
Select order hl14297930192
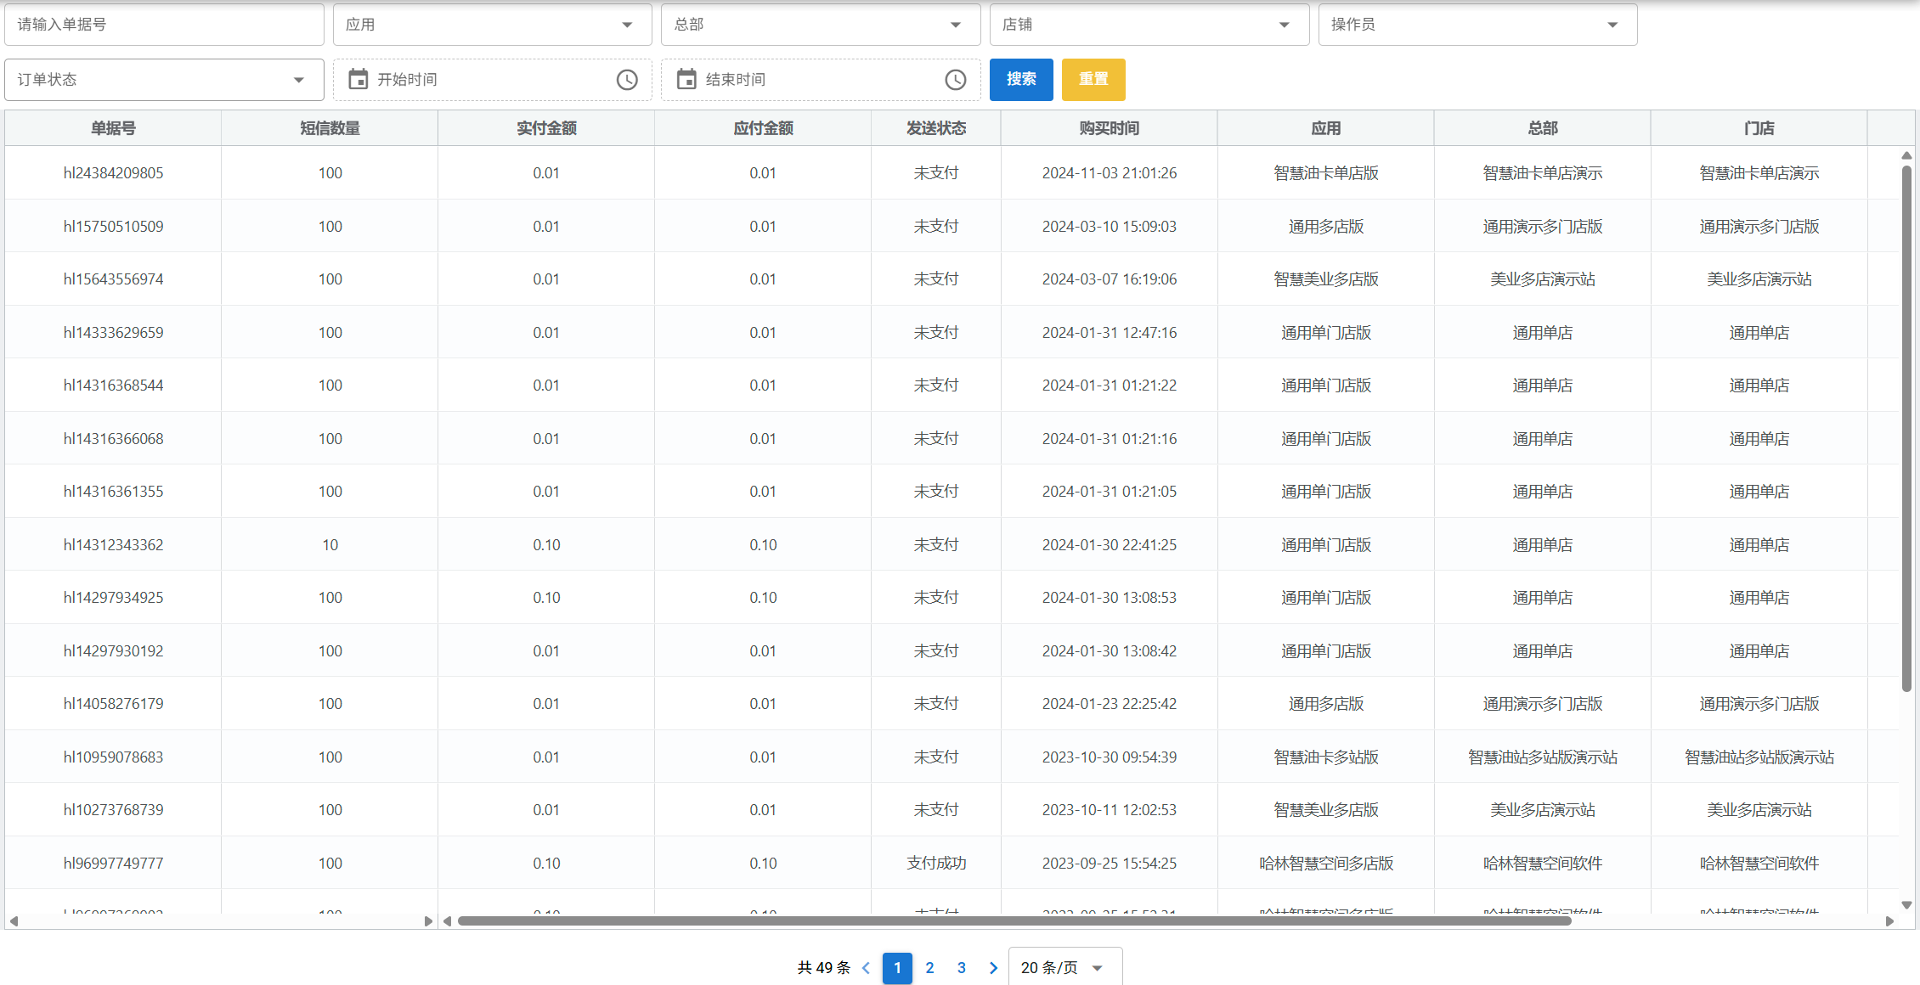click(113, 651)
